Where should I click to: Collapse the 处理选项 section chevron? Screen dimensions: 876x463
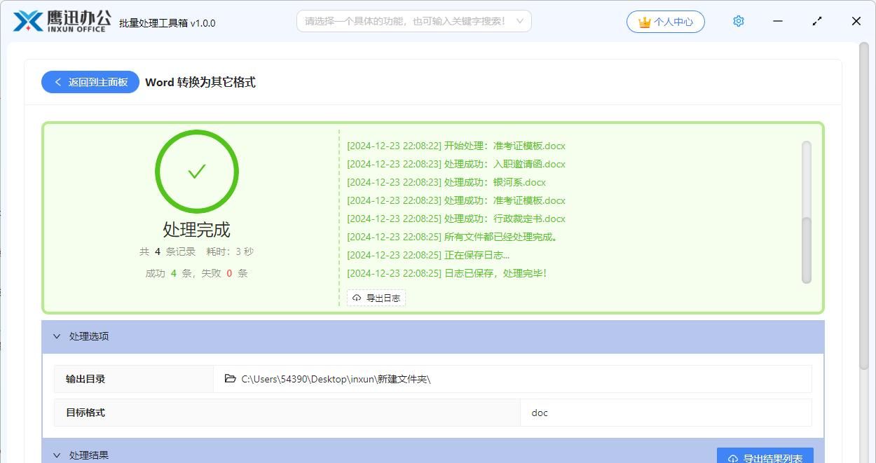click(x=57, y=336)
